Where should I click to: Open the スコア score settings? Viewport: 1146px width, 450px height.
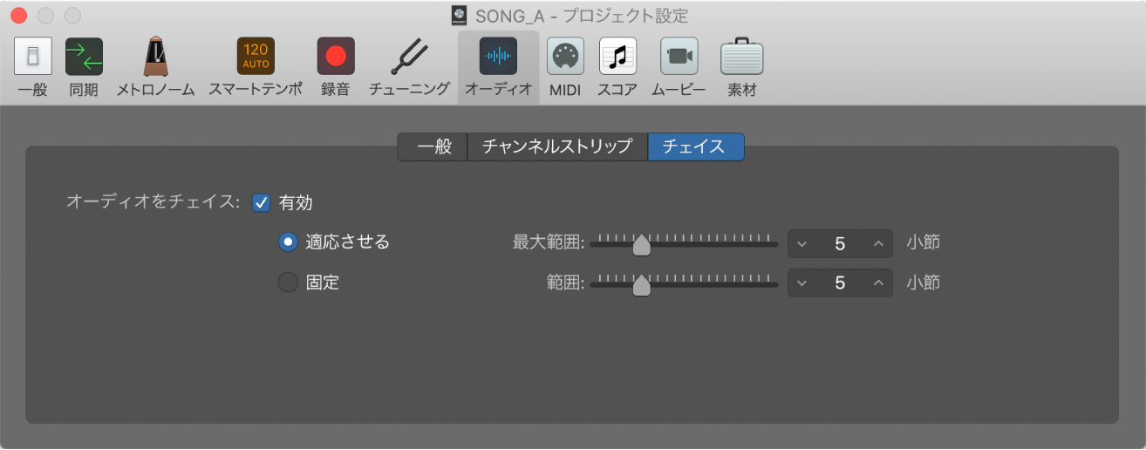coord(617,66)
